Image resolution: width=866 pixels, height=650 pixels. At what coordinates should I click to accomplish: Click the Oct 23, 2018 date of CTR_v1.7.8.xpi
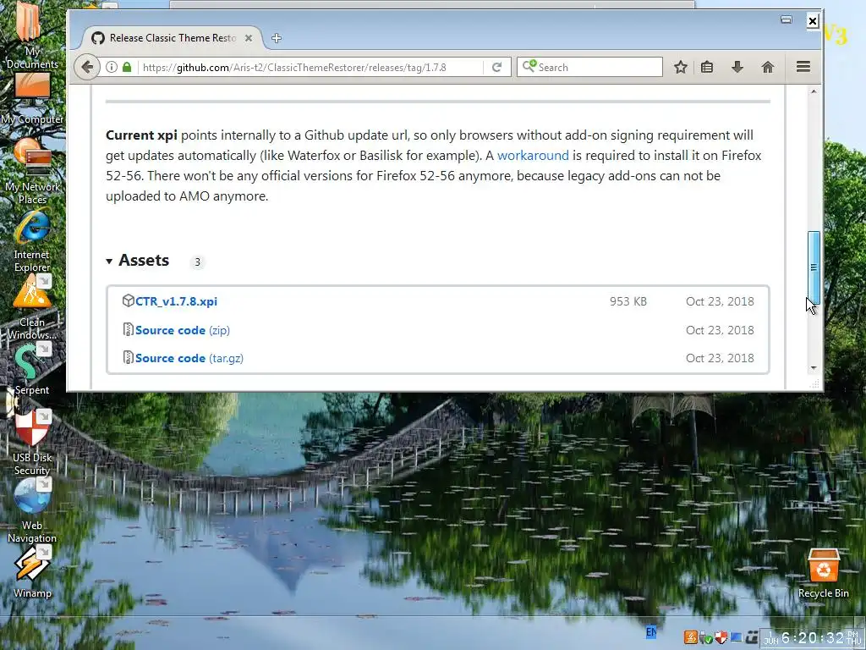coord(720,301)
